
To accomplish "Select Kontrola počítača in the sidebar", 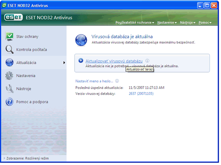I will pyautogui.click(x=32, y=50).
